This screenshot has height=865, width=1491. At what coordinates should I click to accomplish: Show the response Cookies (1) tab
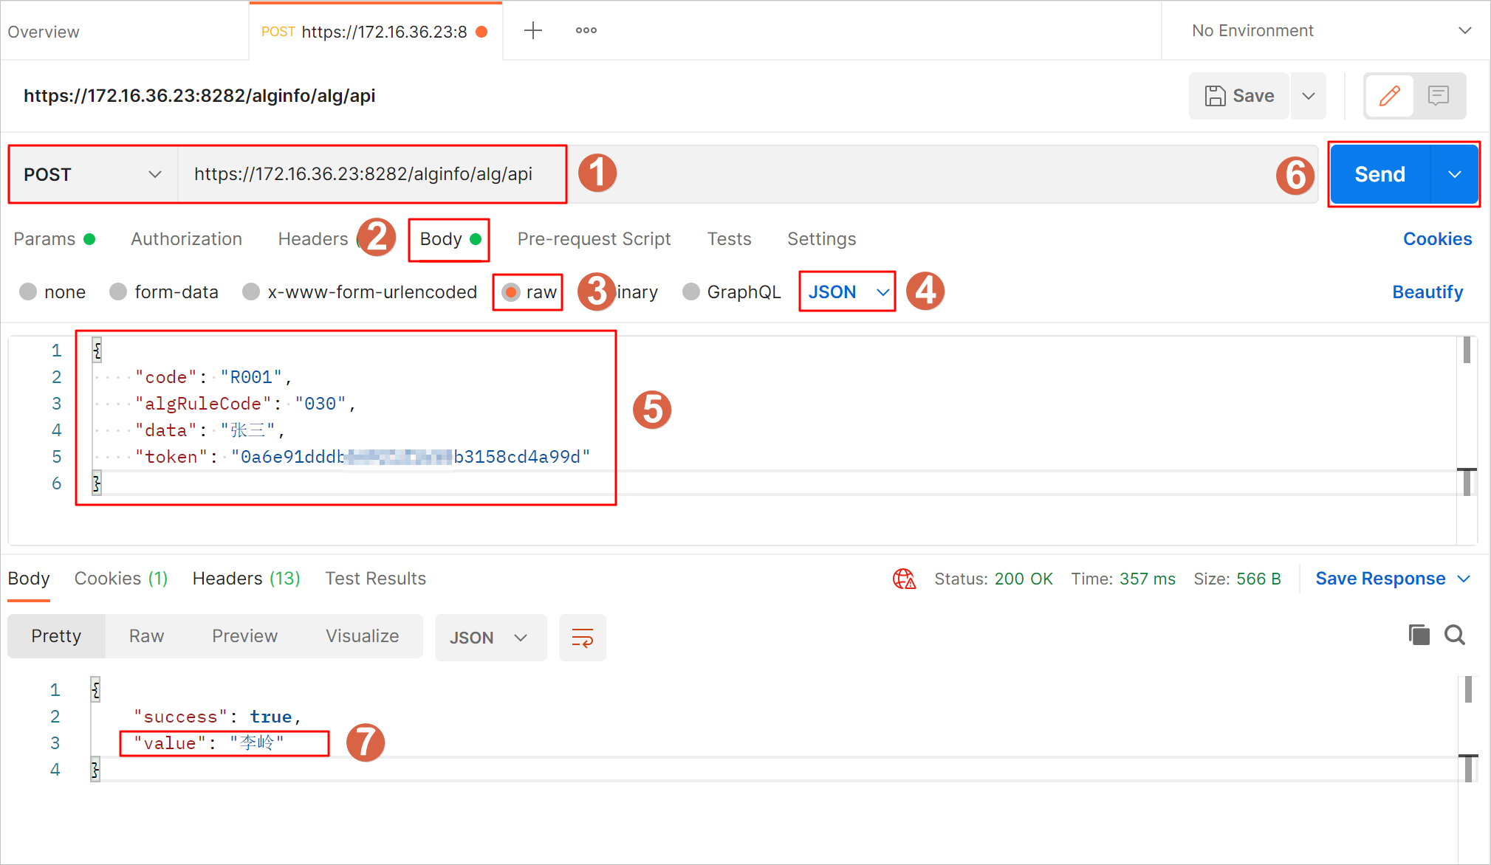(121, 579)
